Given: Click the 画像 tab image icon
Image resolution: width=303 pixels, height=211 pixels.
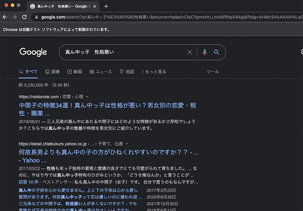Looking at the screenshot, I should click(x=47, y=72).
